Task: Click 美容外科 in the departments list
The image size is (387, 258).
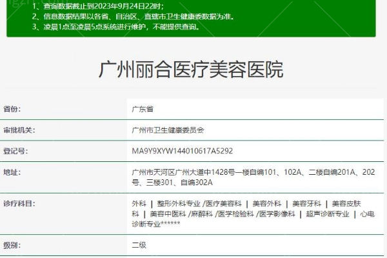Action: (266, 203)
